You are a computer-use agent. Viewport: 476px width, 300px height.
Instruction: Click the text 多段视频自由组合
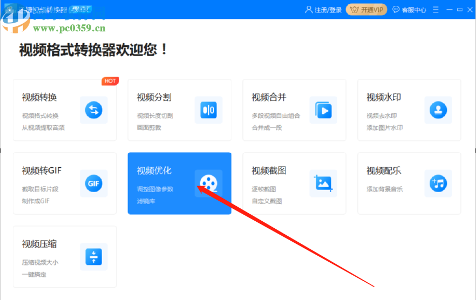(276, 115)
